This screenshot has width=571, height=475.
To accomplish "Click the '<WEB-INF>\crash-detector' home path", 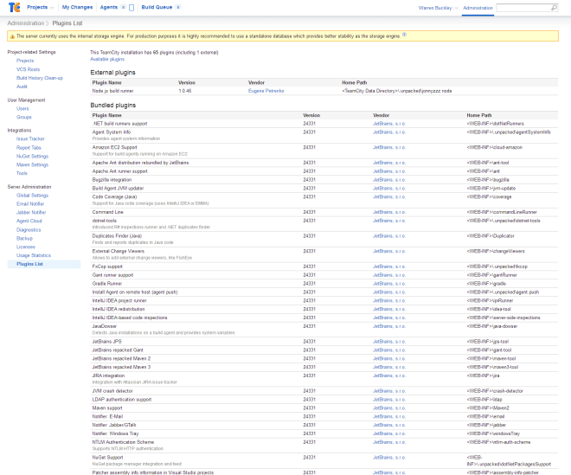I will (495, 391).
